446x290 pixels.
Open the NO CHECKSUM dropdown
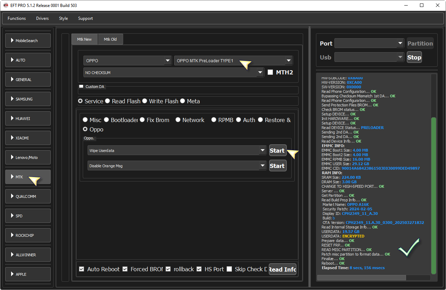(x=174, y=72)
